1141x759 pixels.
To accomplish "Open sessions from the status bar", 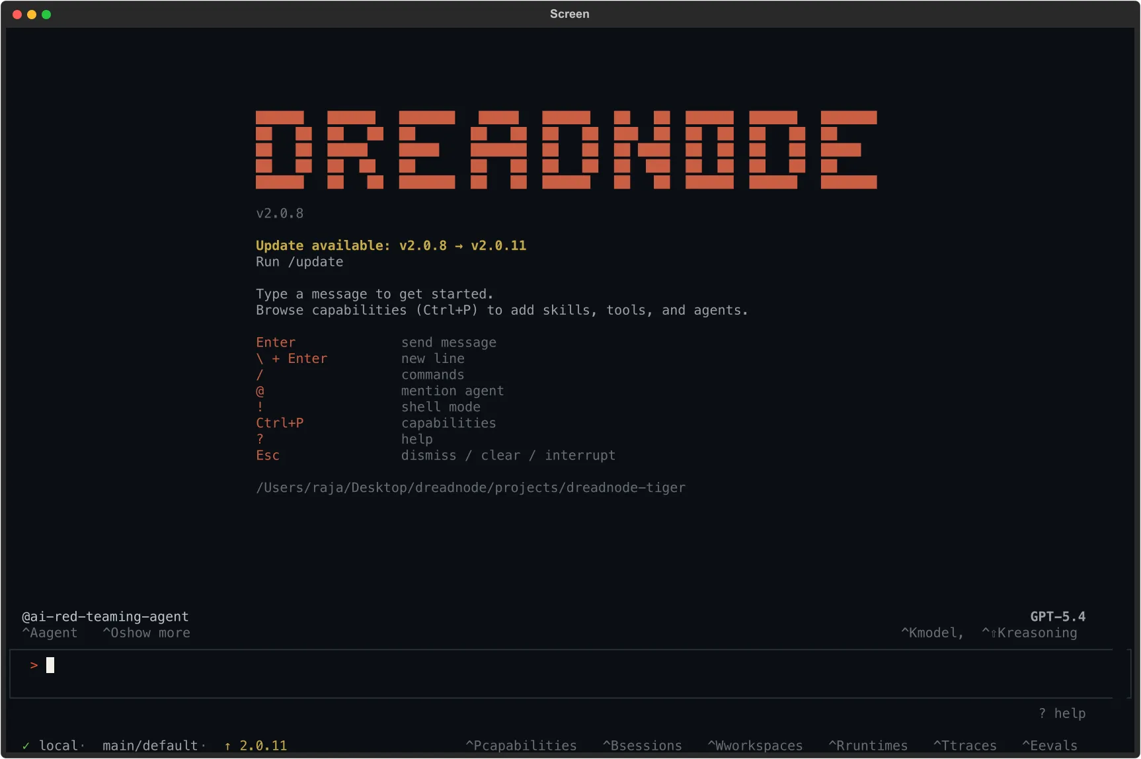I will 642,745.
